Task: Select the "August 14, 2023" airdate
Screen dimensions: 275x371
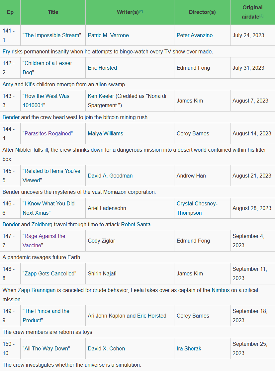Action: (x=252, y=133)
